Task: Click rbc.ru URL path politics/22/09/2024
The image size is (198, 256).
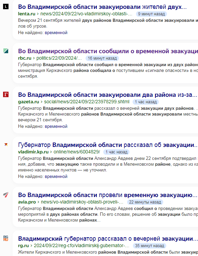Action: tap(59, 58)
